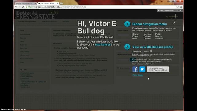Click the 'I'll update it myself' button
The width and height of the screenshot is (197, 111).
158,69
